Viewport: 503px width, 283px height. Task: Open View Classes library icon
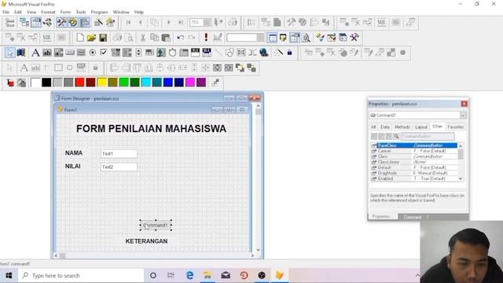click(21, 53)
